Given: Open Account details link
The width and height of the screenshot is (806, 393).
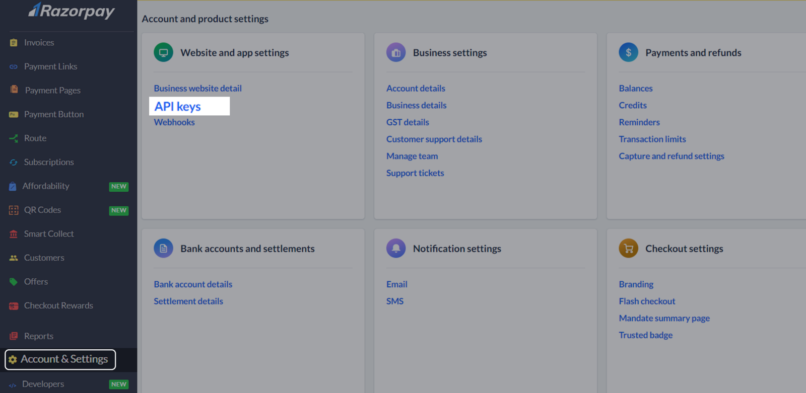Looking at the screenshot, I should [x=416, y=88].
